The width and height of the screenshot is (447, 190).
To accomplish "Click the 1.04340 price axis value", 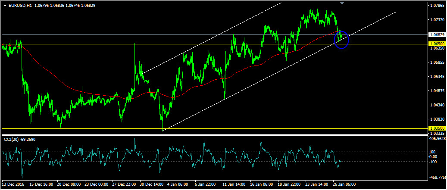I will click(x=437, y=105).
